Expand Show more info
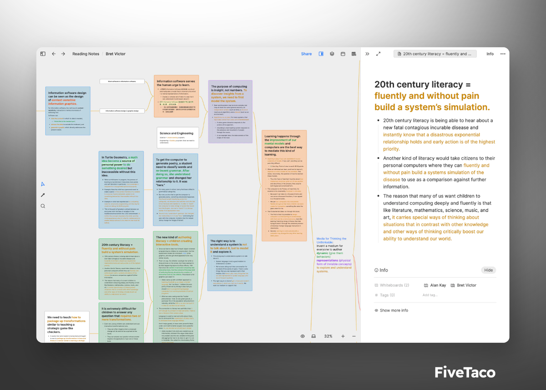The height and width of the screenshot is (390, 546). click(x=391, y=310)
